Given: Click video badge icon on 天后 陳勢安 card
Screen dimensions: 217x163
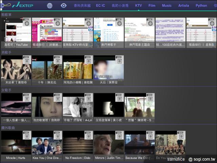Looking at the screenshot, I should [x=119, y=60].
